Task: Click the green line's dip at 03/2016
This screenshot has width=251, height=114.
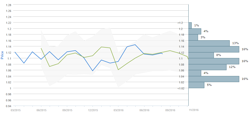Action: click(118, 70)
